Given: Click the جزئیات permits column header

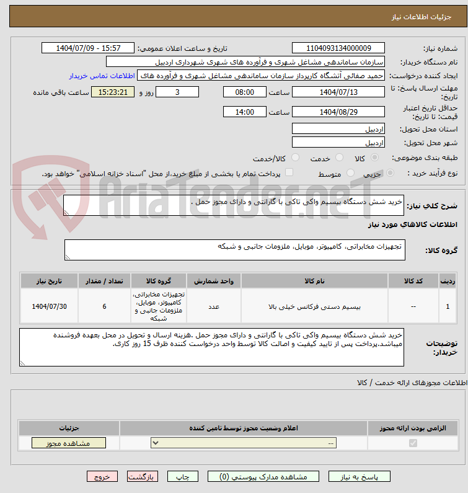Looking at the screenshot, I should (x=69, y=428).
